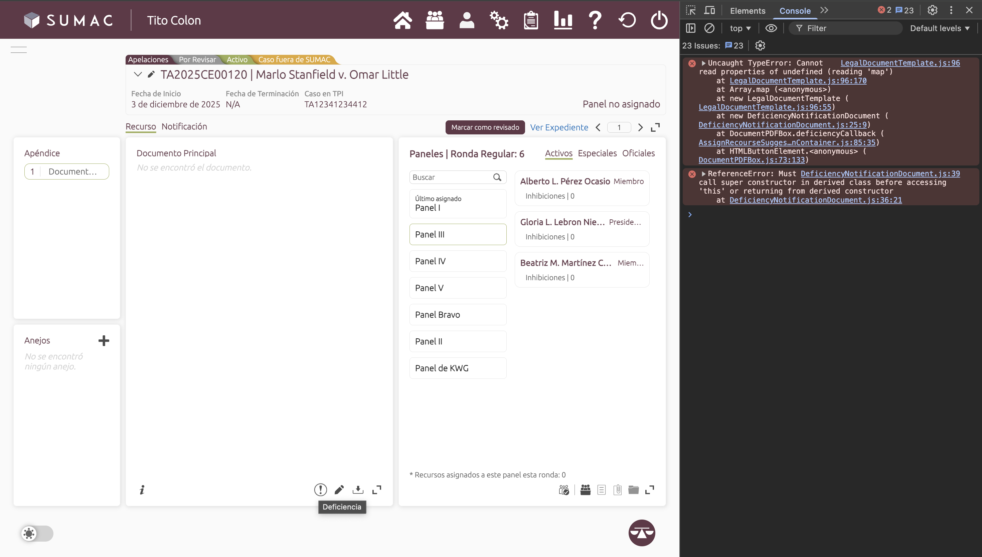Screen dimensions: 982x557
Task: Click the home icon in header
Action: tap(402, 20)
